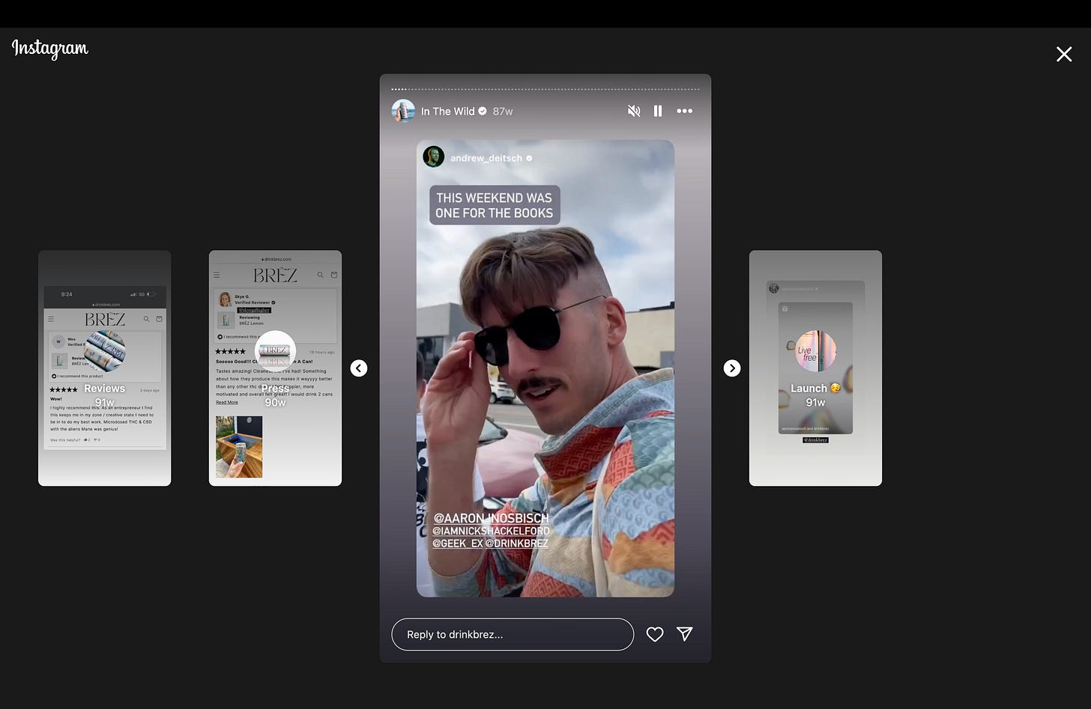Image resolution: width=1091 pixels, height=709 pixels.
Task: Open the Reviews highlight thumbnail
Action: (x=105, y=368)
